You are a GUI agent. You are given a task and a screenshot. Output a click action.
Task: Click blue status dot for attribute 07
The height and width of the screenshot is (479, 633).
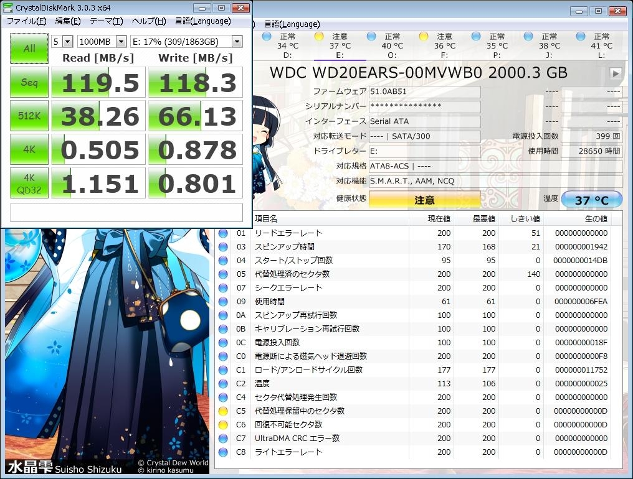coord(223,288)
